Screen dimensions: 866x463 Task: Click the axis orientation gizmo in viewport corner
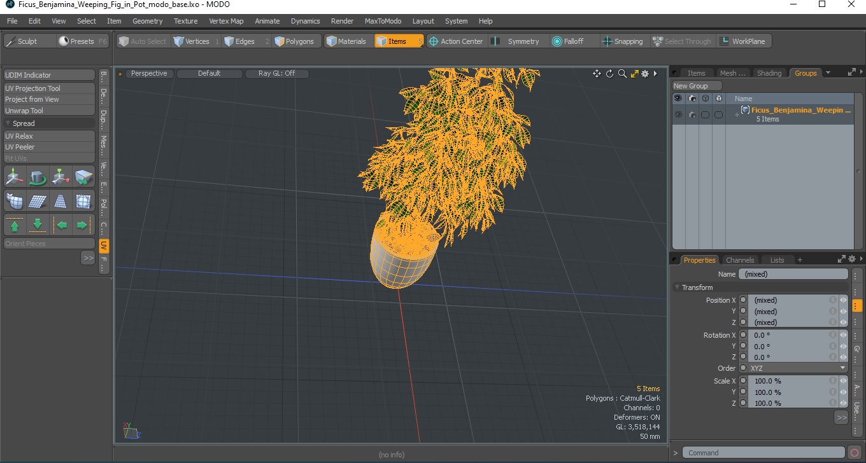[x=131, y=431]
